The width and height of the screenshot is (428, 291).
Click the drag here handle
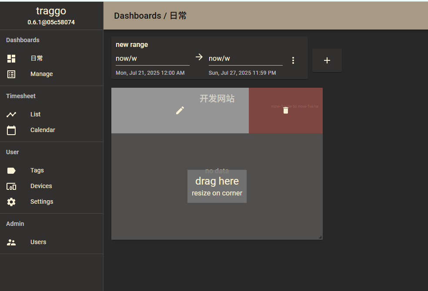click(217, 186)
